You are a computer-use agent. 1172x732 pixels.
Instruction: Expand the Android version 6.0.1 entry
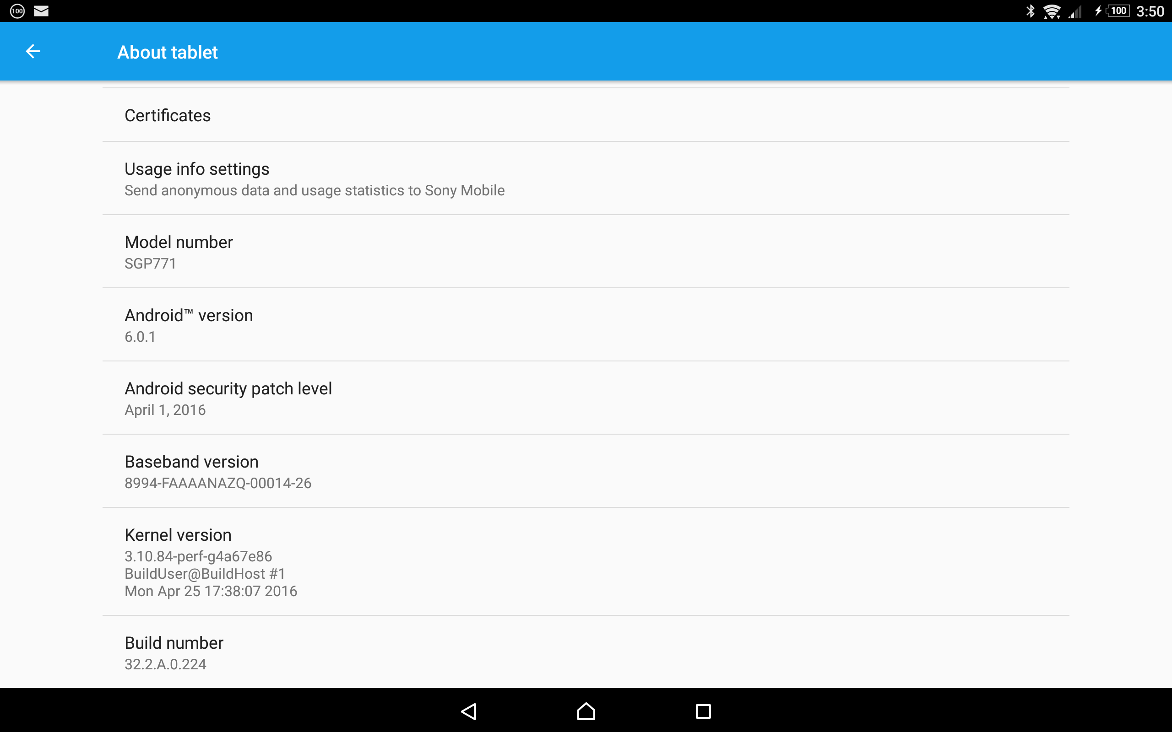(586, 325)
